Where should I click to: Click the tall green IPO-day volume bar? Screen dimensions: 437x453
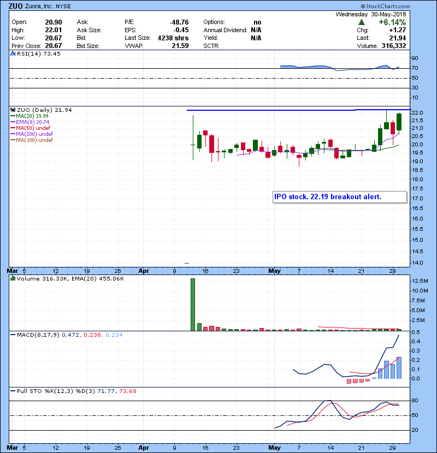(x=193, y=305)
